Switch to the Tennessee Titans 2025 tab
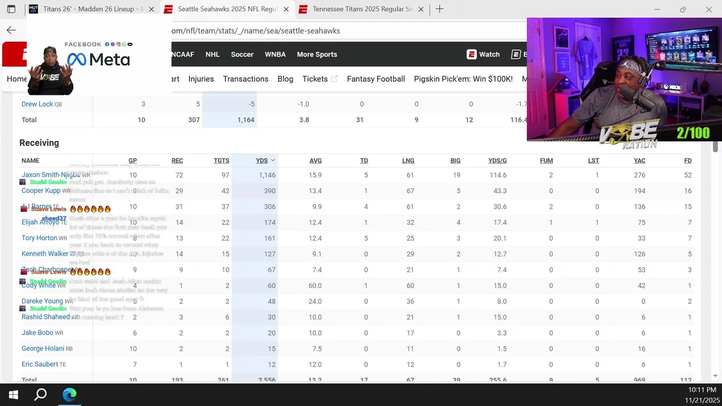 click(363, 9)
